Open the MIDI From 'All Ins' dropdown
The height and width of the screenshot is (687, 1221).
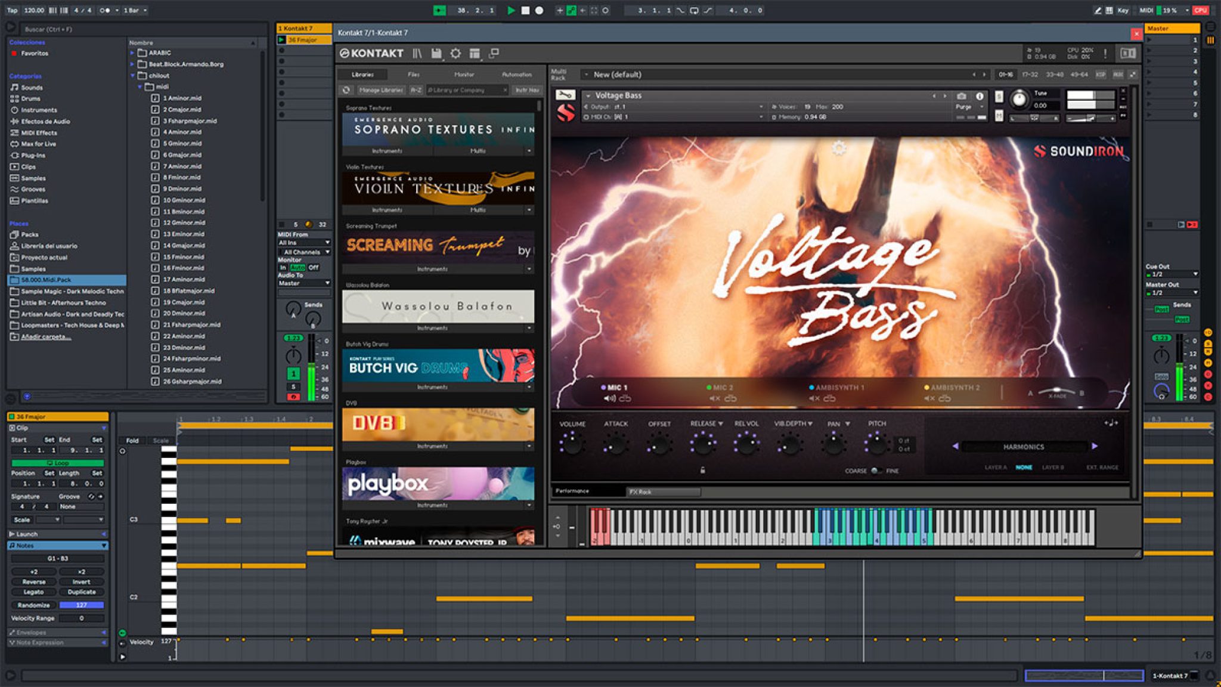pyautogui.click(x=302, y=243)
